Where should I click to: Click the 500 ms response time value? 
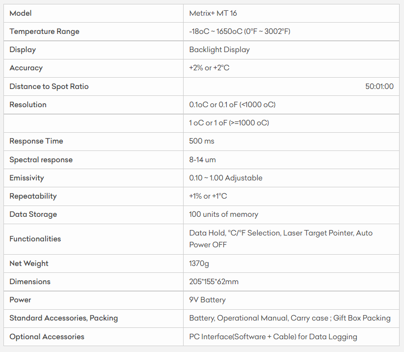coord(202,141)
